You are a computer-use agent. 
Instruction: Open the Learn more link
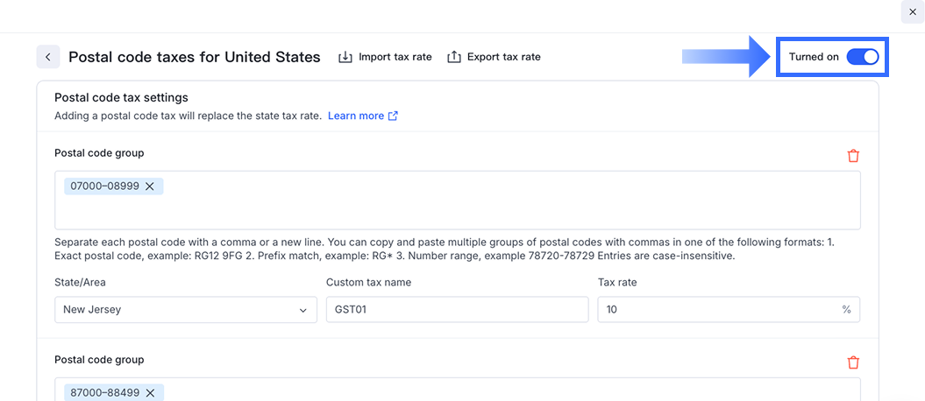pyautogui.click(x=356, y=116)
